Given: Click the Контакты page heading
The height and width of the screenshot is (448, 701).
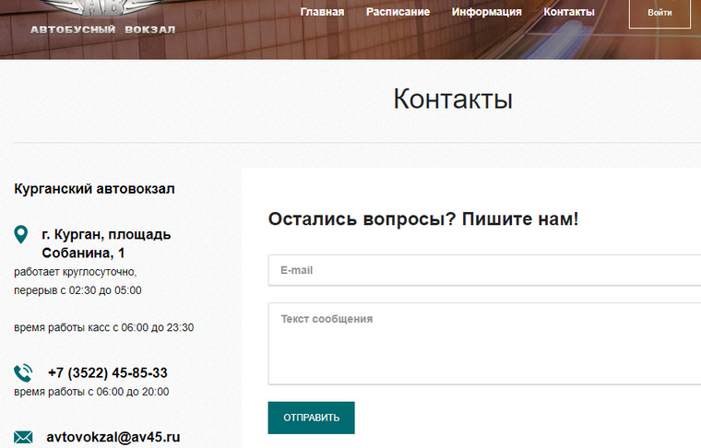Looking at the screenshot, I should [x=452, y=100].
